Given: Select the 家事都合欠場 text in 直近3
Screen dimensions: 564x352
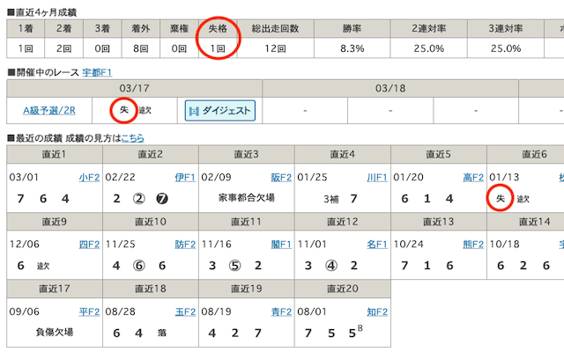Looking at the screenshot, I should (247, 197).
